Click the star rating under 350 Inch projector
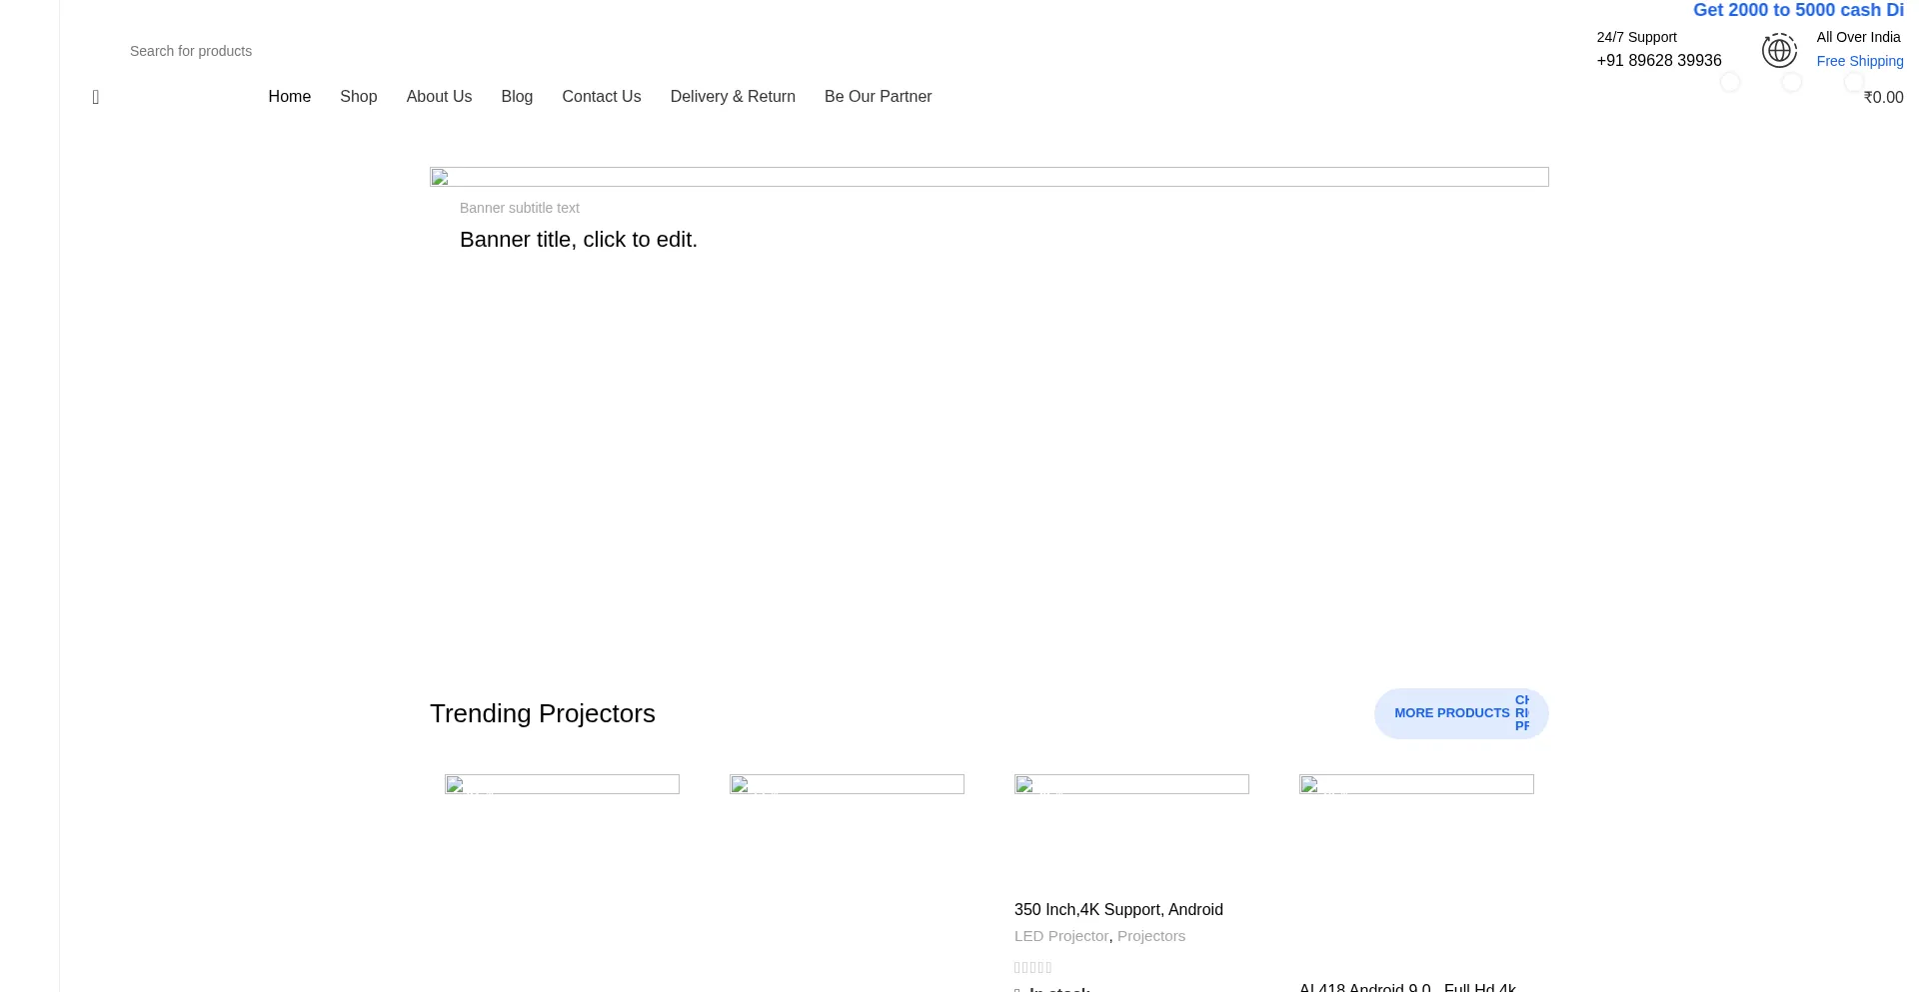This screenshot has width=1919, height=992. (x=1033, y=967)
